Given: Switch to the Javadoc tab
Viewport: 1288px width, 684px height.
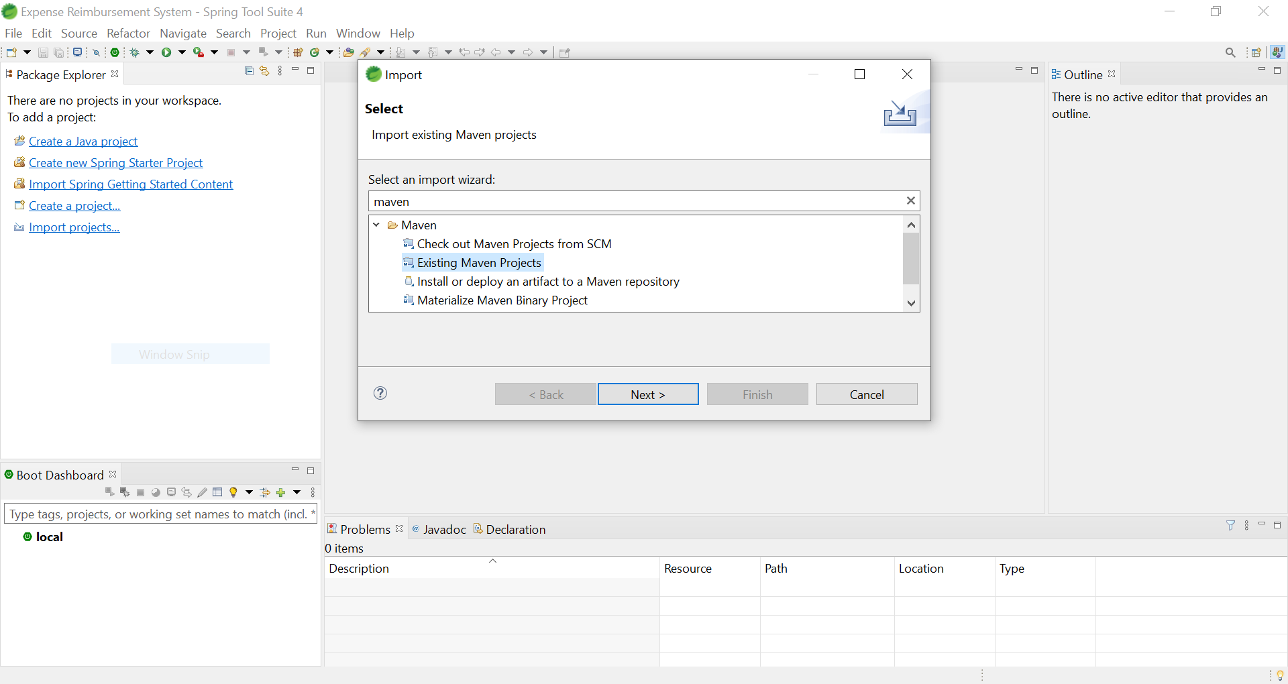Looking at the screenshot, I should click(439, 529).
